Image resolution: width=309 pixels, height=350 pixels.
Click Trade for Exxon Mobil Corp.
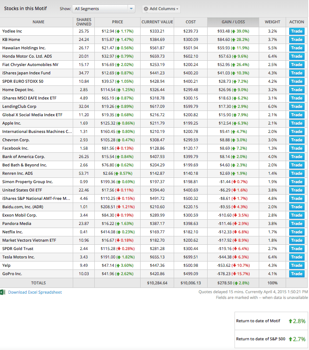coord(297,215)
